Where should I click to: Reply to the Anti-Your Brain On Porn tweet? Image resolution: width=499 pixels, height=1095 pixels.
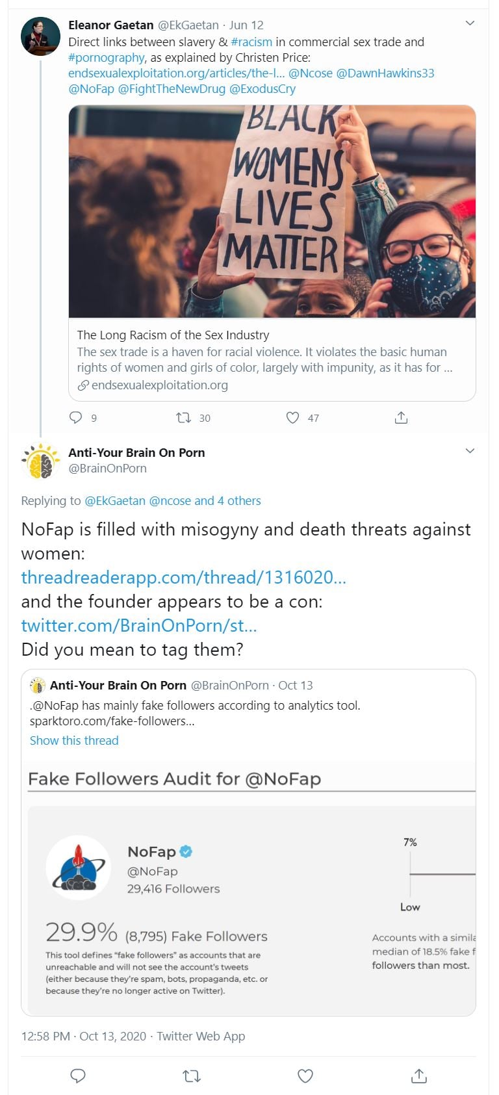click(78, 1076)
